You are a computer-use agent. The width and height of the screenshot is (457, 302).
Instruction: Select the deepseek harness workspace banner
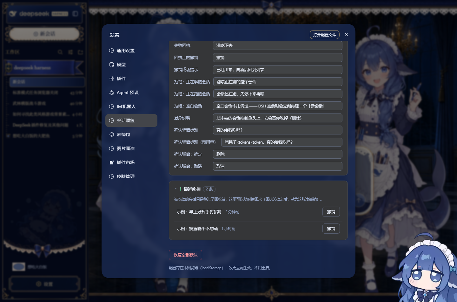click(44, 68)
